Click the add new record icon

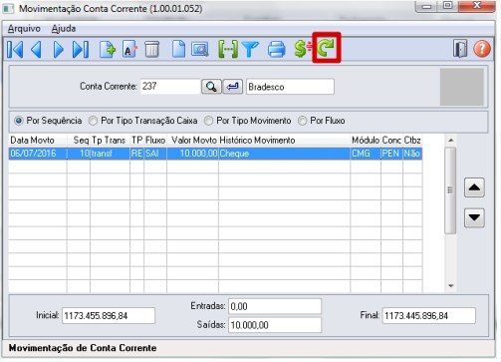(108, 50)
